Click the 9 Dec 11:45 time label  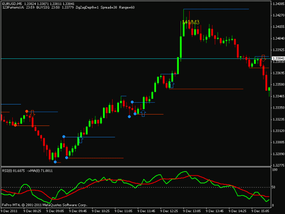coord(146,211)
